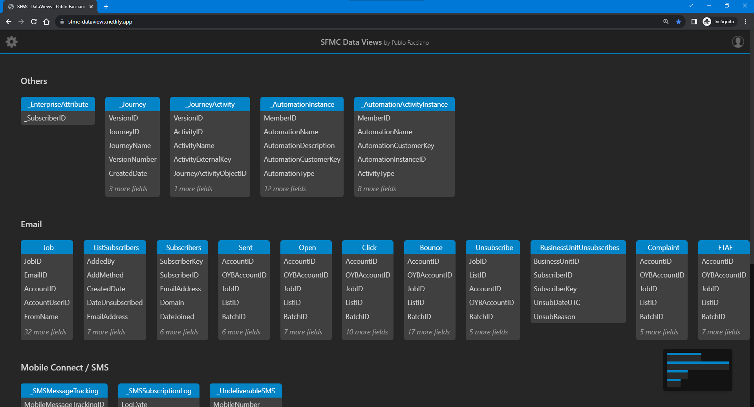
Task: Click the Email section heading
Action: point(31,224)
